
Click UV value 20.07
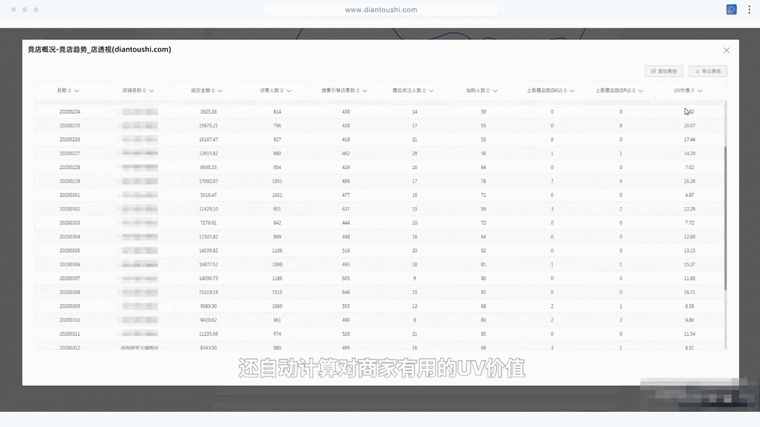689,126
